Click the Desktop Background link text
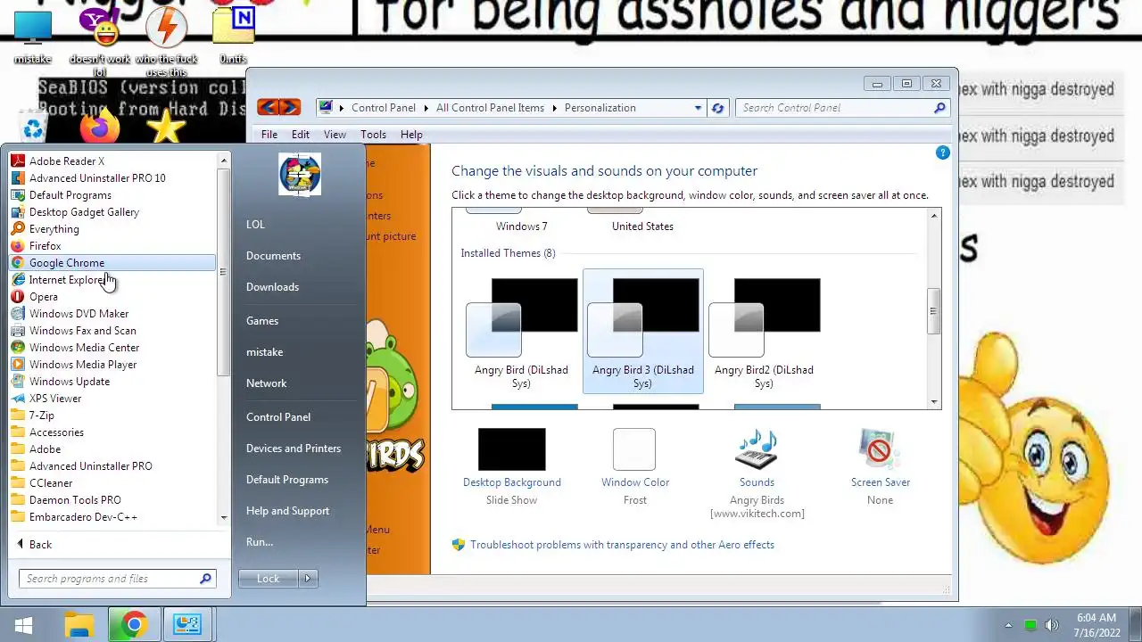Screen dimensions: 1142x642 click(x=511, y=482)
